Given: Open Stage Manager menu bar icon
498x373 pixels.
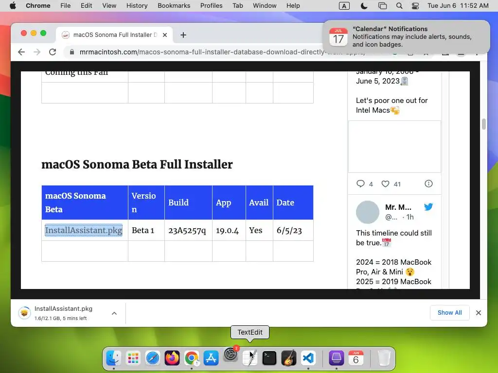Looking at the screenshot, I should [382, 6].
